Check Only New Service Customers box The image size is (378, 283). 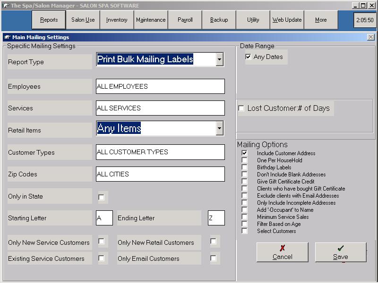coord(101,241)
